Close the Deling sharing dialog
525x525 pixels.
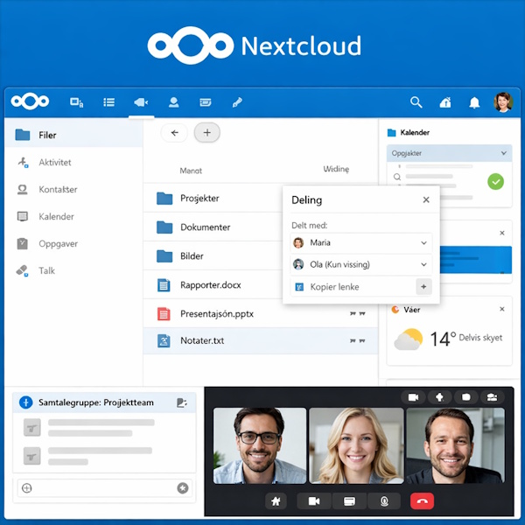[426, 199]
